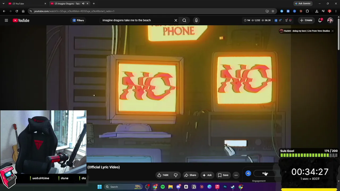Screen dimensions: 340x191
Task: Open the vidIQ alerts bell in header
Action: pos(290,20)
